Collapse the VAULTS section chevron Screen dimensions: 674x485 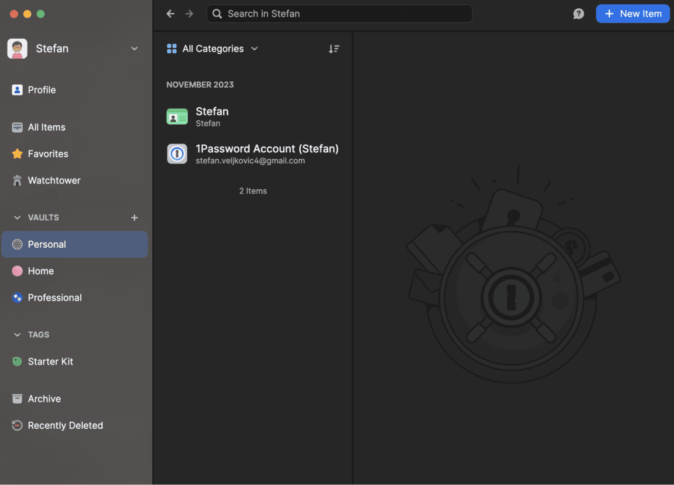[x=17, y=218]
